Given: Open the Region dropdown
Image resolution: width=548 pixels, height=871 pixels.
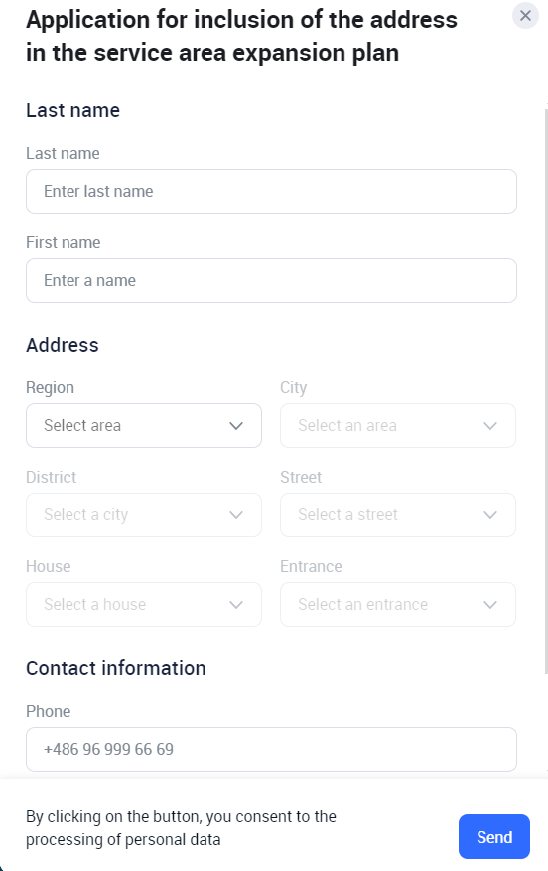Looking at the screenshot, I should (x=144, y=425).
